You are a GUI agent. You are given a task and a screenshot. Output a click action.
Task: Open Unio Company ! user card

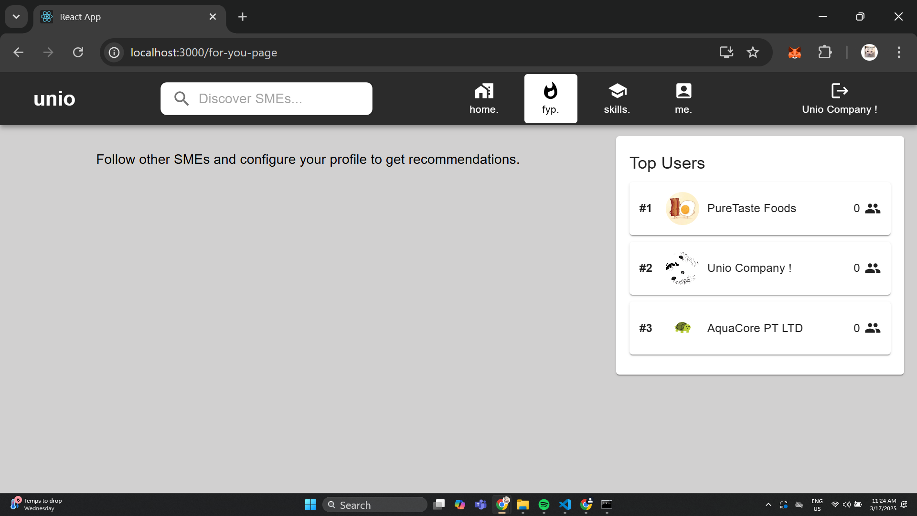click(759, 268)
